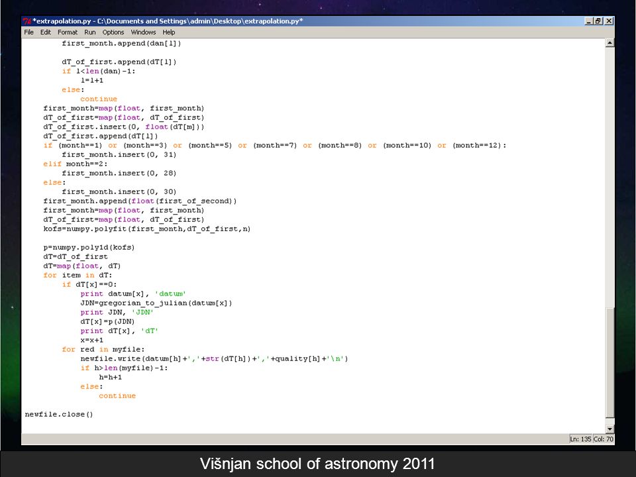Click the scrollbar up arrow
Image resolution: width=636 pixels, height=477 pixels.
tap(609, 43)
